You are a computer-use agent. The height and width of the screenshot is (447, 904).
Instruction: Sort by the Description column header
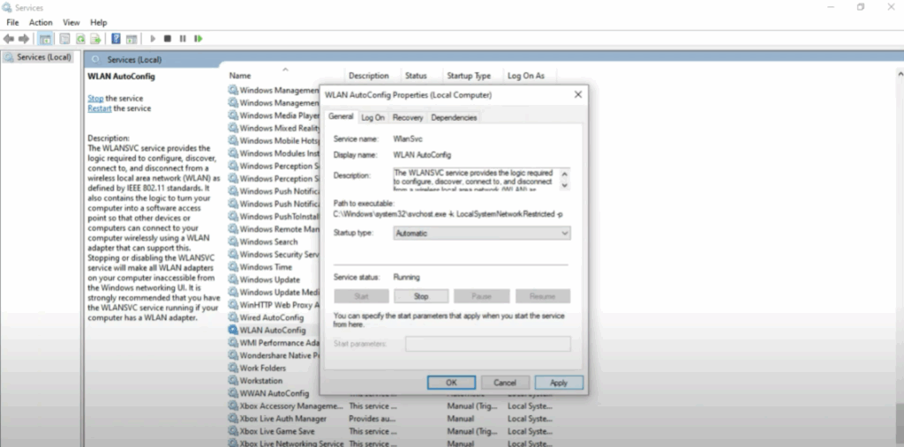368,76
